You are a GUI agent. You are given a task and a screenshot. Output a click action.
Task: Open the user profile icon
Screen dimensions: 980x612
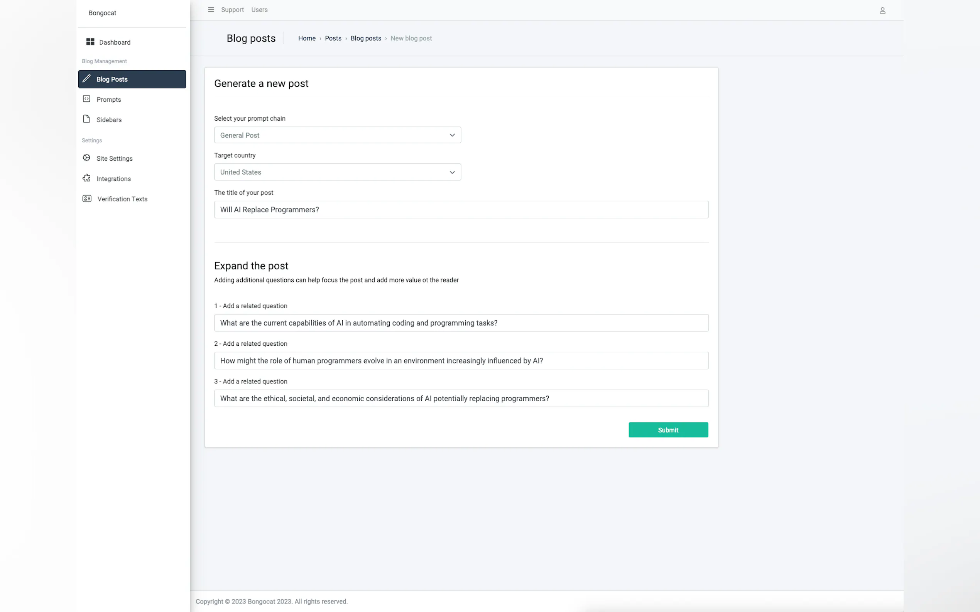click(882, 10)
